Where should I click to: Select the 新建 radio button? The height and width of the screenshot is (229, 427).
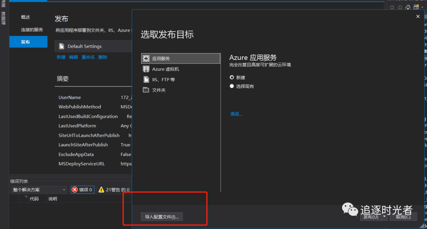[232, 77]
